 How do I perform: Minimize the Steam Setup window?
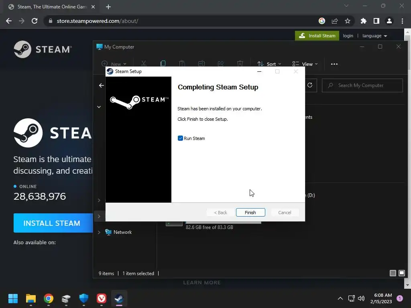[x=259, y=71]
